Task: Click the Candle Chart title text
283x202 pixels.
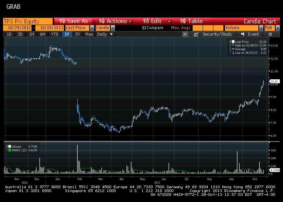Action: coord(260,21)
